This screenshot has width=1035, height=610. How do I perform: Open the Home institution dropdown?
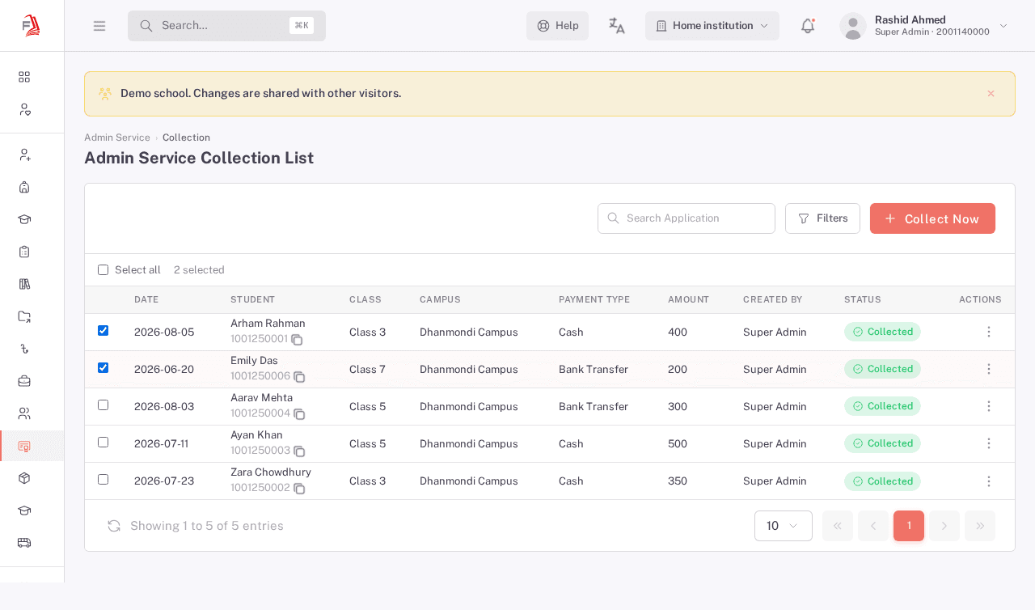(712, 26)
